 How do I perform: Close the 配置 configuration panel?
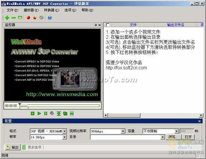[199, 121]
